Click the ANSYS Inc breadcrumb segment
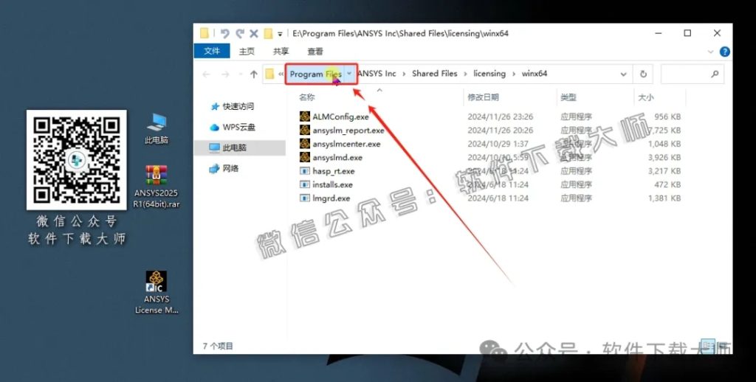This screenshot has width=756, height=382. click(x=377, y=74)
